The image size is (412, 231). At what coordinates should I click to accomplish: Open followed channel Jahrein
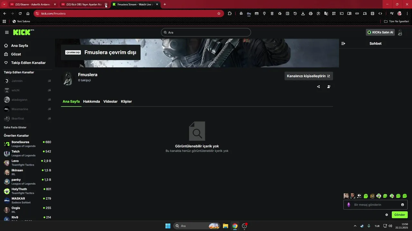pos(27,81)
